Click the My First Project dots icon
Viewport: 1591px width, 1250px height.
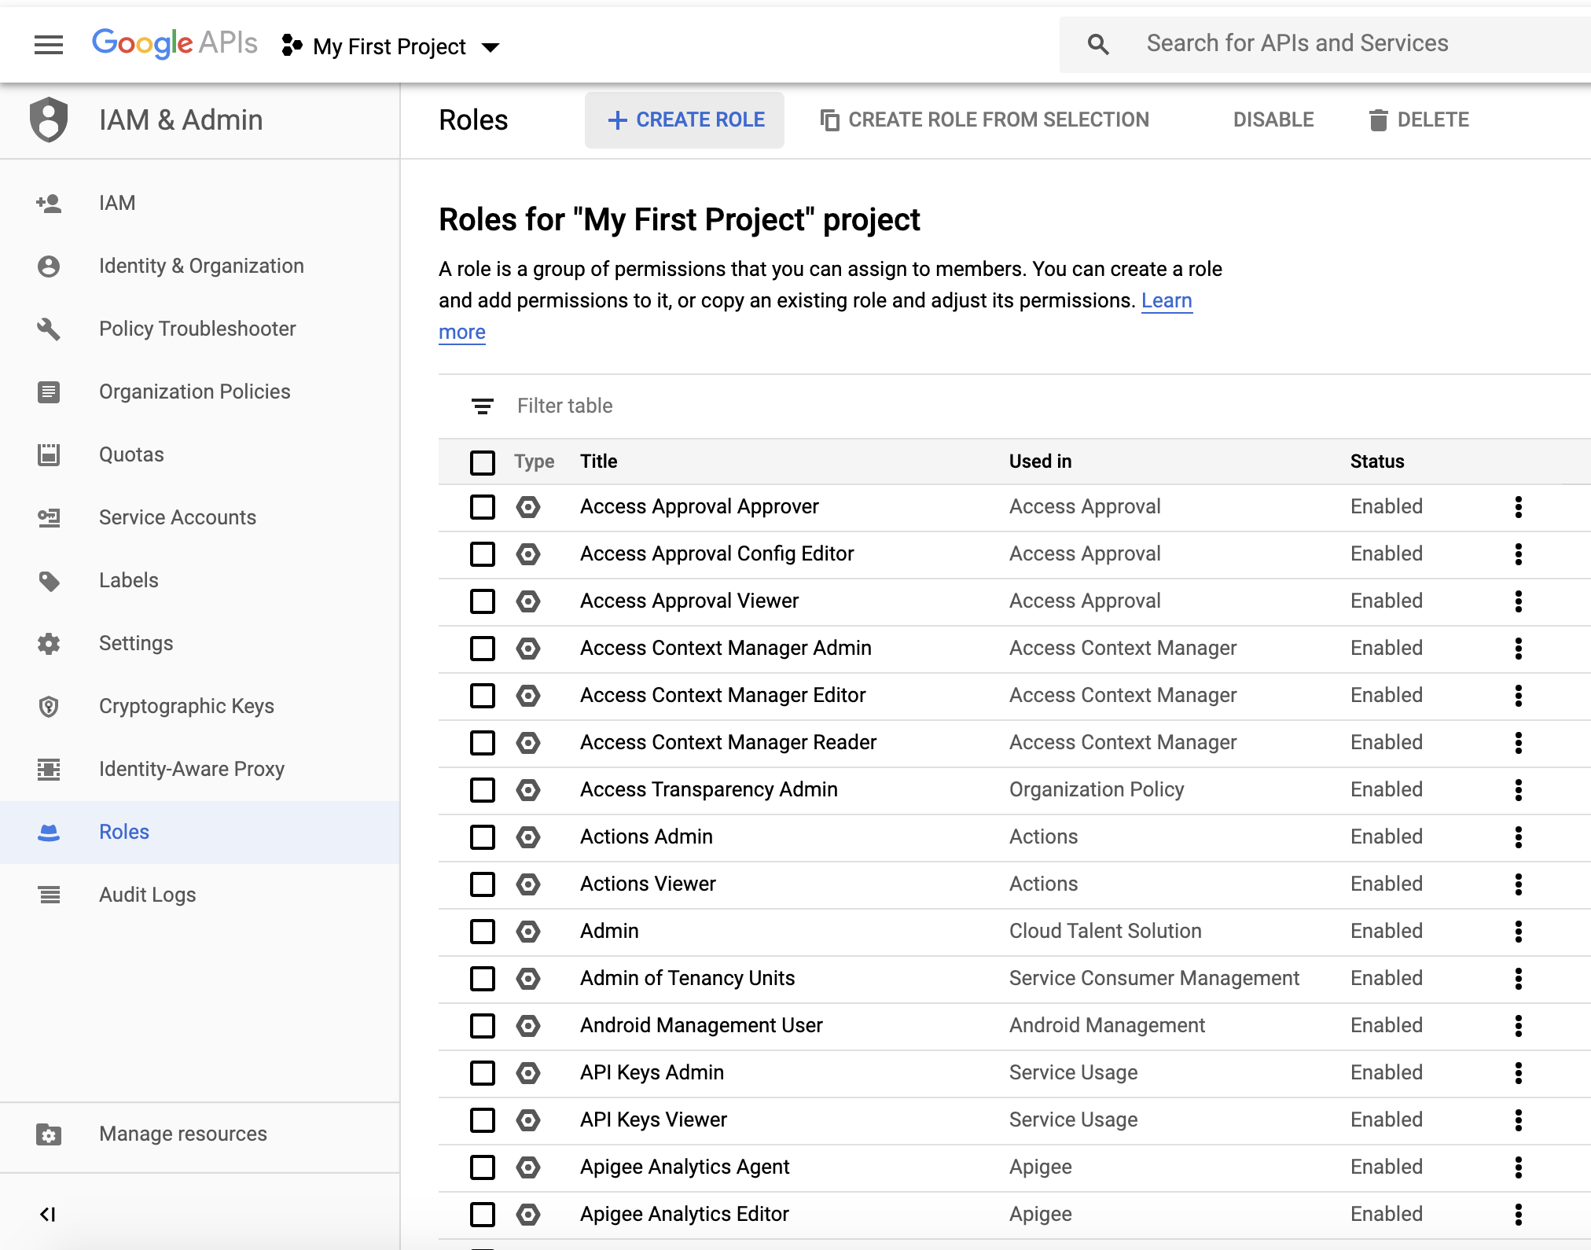(x=292, y=46)
